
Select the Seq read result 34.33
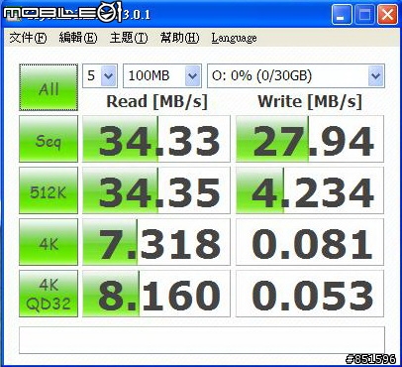coord(156,139)
